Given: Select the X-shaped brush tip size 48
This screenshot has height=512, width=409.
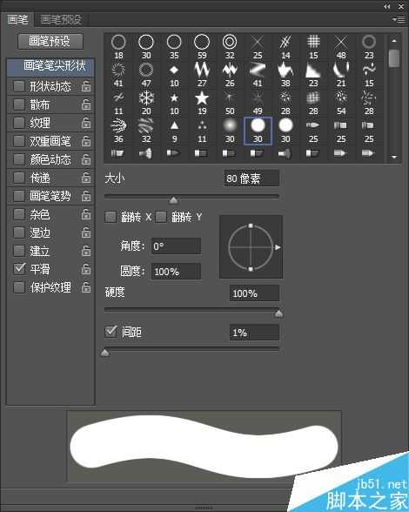Looking at the screenshot, I should [x=341, y=46].
